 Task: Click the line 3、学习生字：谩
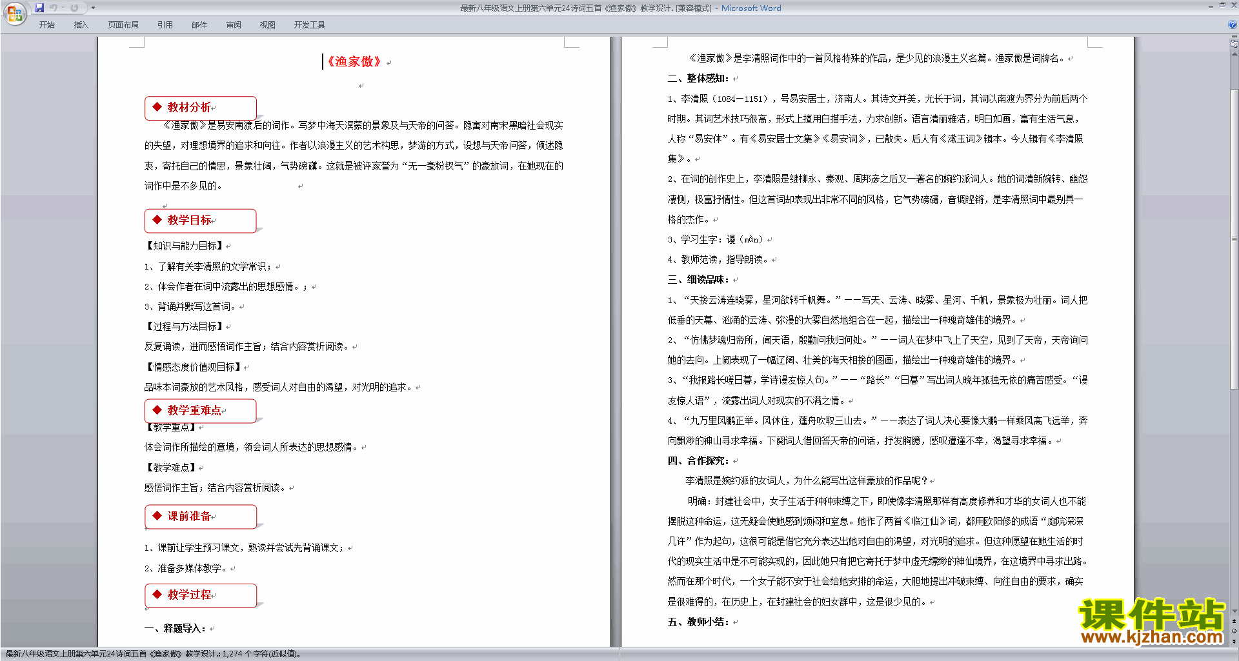[x=716, y=239]
